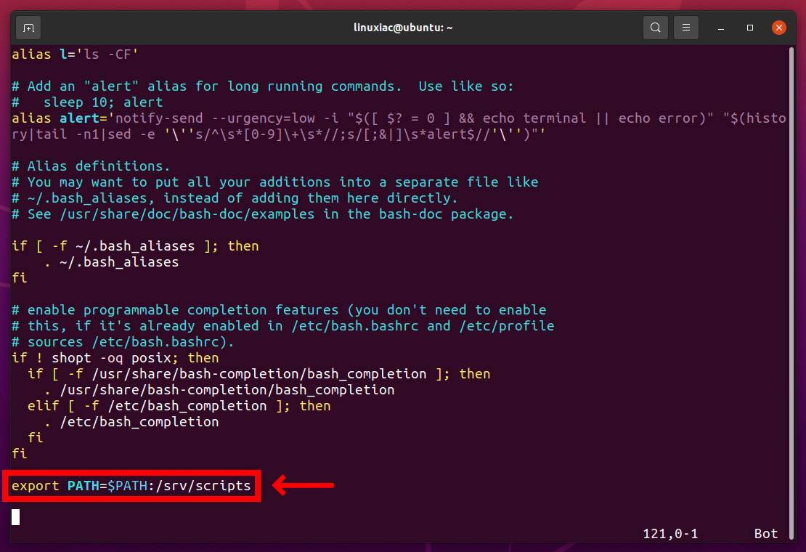The width and height of the screenshot is (806, 552).
Task: Click the search magnifier icon
Action: 655,28
